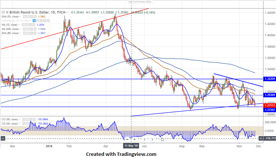Open settings gear for EMA (89, close)
The image size is (276, 157).
(x=28, y=33)
